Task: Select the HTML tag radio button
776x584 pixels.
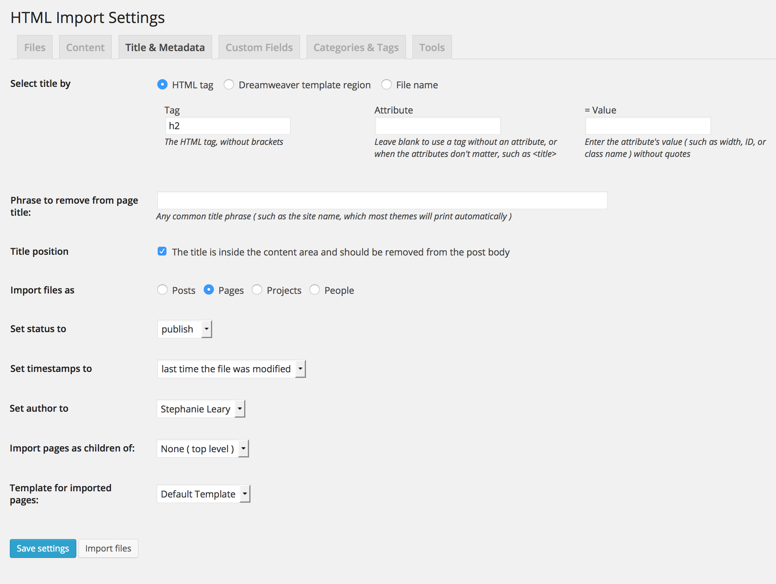Action: click(x=161, y=85)
